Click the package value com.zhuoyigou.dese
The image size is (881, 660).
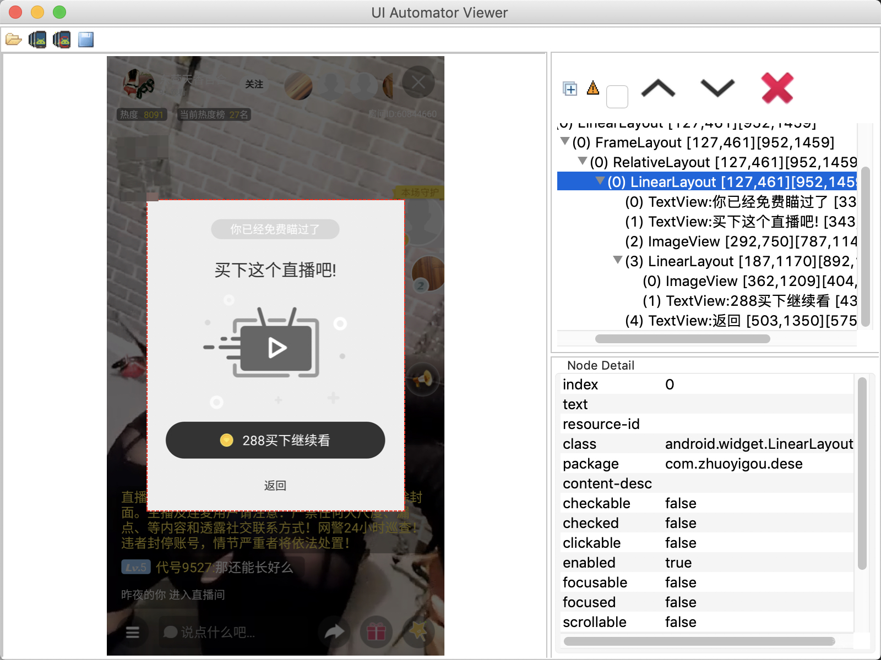[x=734, y=464]
